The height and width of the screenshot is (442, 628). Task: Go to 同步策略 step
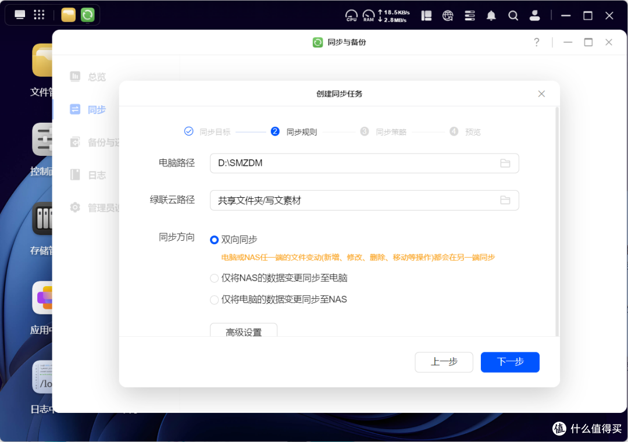click(383, 131)
